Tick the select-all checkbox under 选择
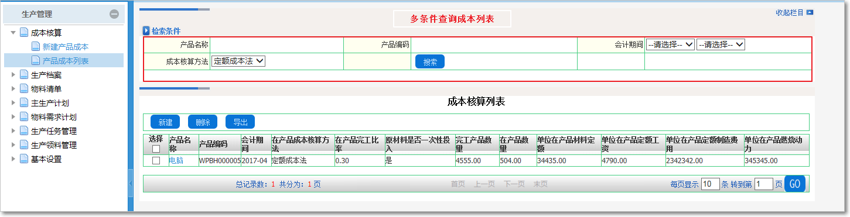Screen dimensions: 850x217 click(x=156, y=149)
